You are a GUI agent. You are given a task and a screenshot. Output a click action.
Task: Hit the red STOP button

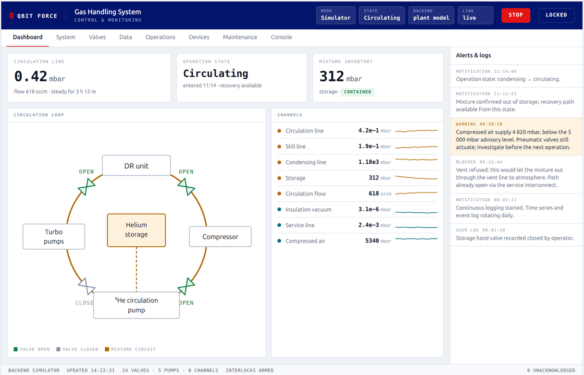[x=516, y=15]
